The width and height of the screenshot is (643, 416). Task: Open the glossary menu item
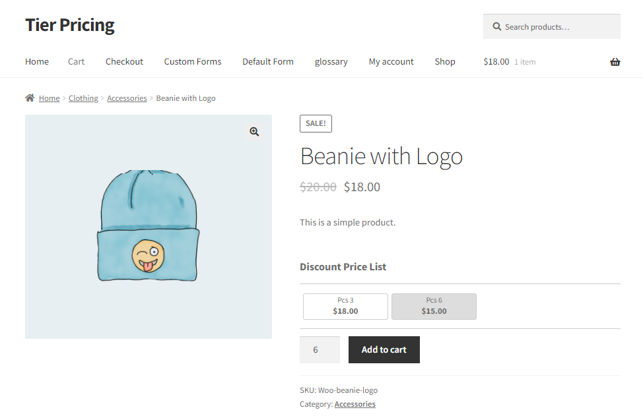click(331, 61)
